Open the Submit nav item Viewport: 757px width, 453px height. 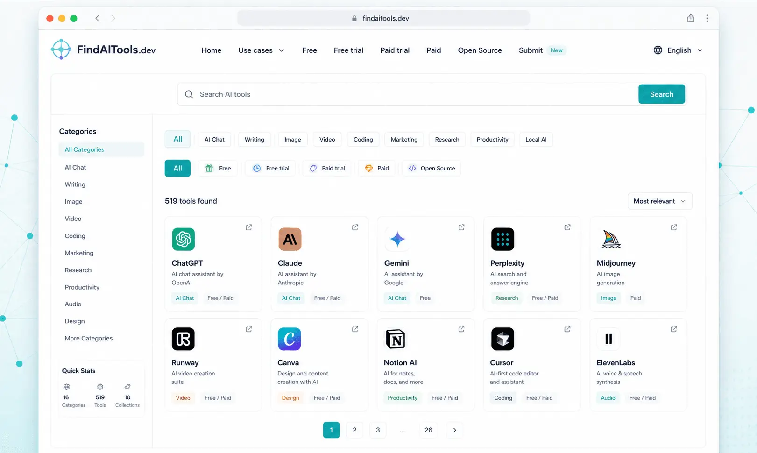click(531, 50)
